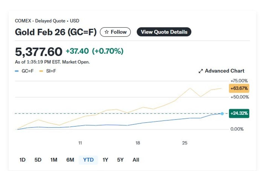271x171 pixels.
Task: Switch chart to 1M range
Action: tap(54, 160)
